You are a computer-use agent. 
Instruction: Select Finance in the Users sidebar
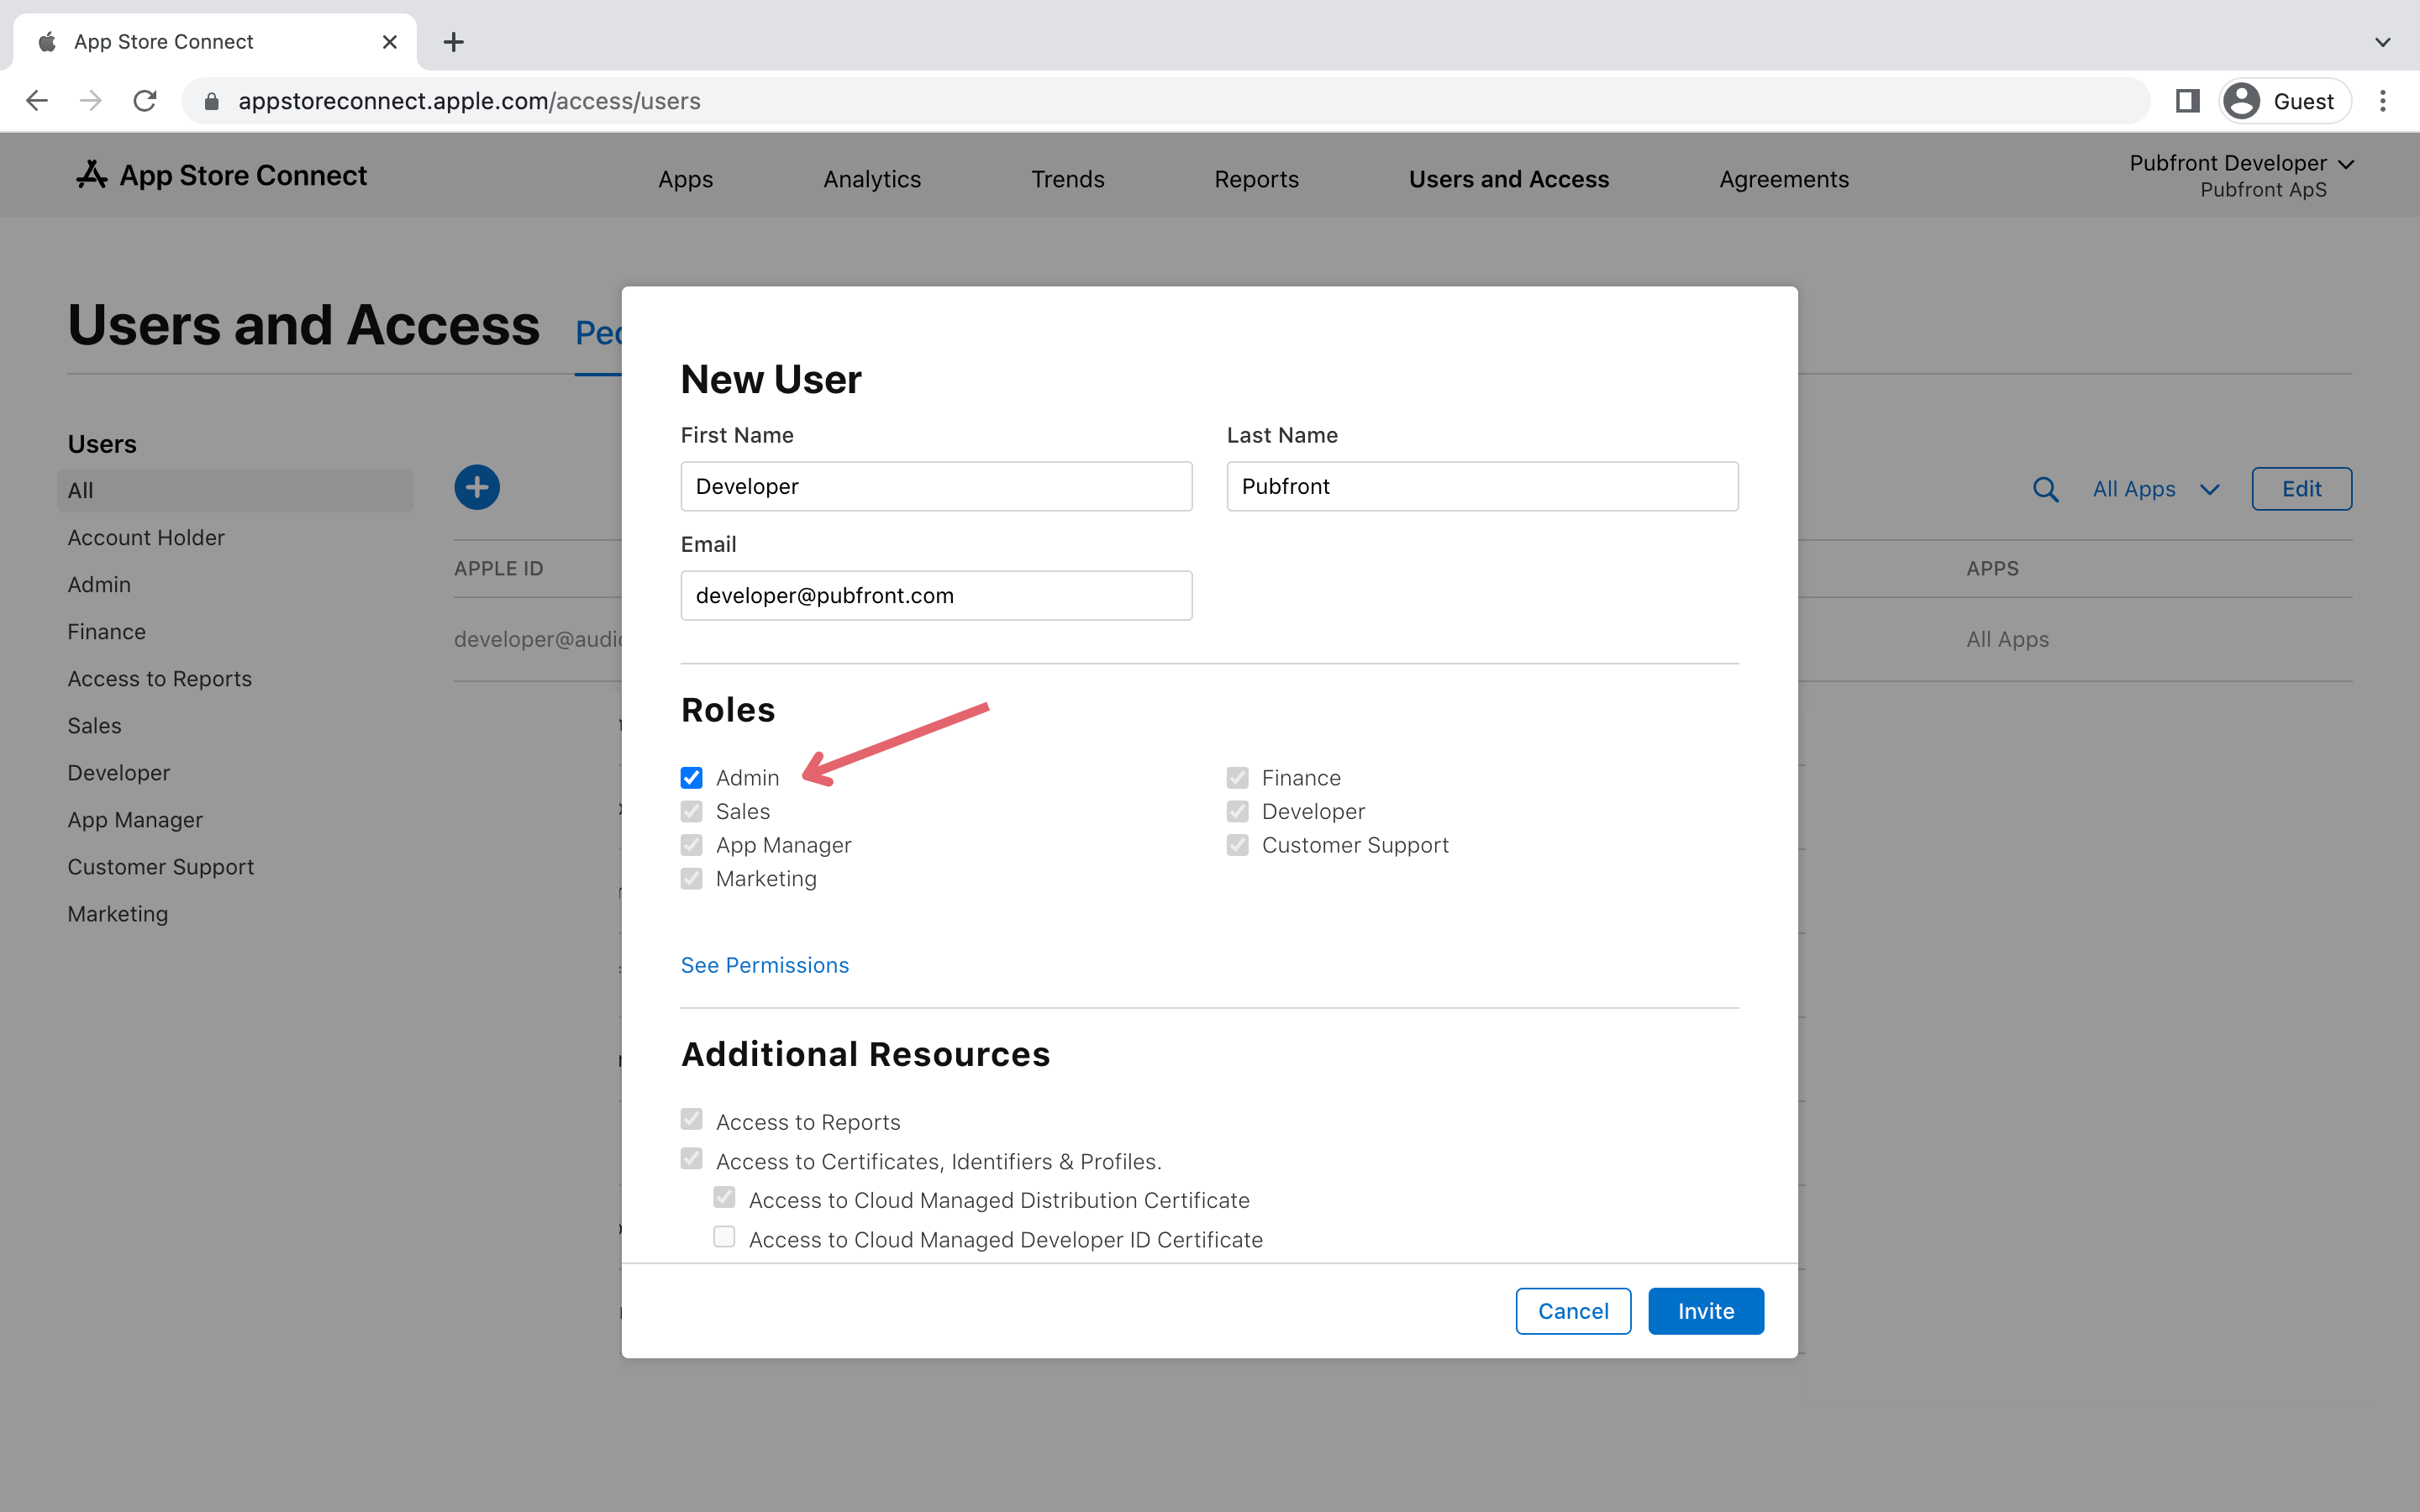pyautogui.click(x=106, y=631)
